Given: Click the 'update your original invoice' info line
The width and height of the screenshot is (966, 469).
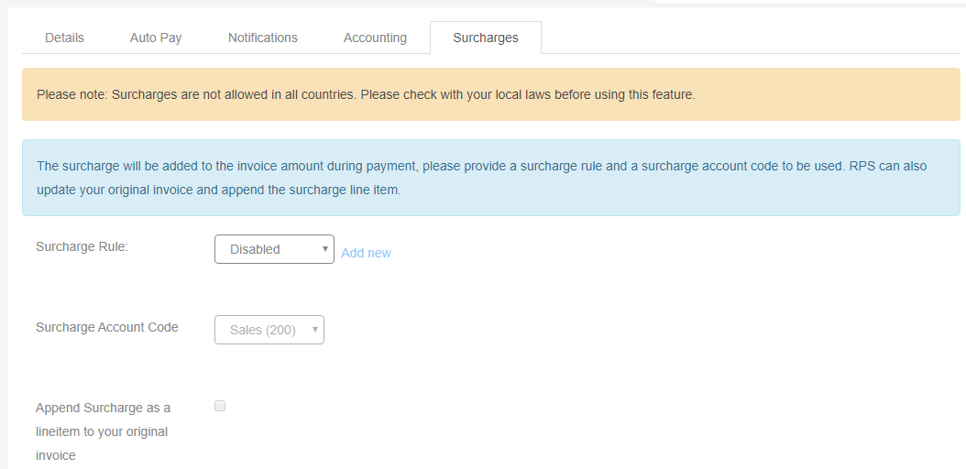Looking at the screenshot, I should point(219,191).
